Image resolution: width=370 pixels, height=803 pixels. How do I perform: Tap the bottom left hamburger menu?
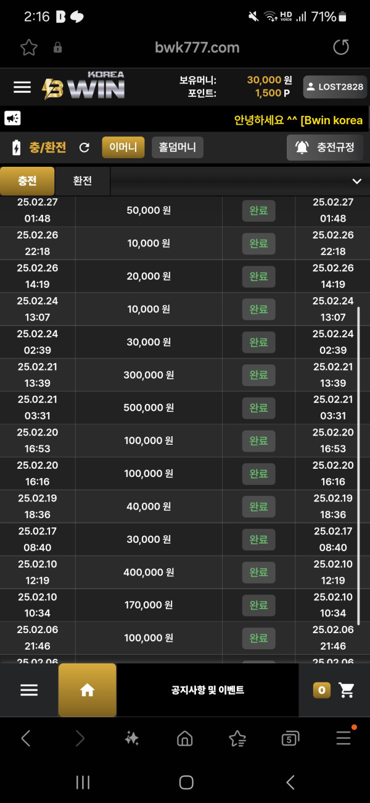(x=29, y=690)
